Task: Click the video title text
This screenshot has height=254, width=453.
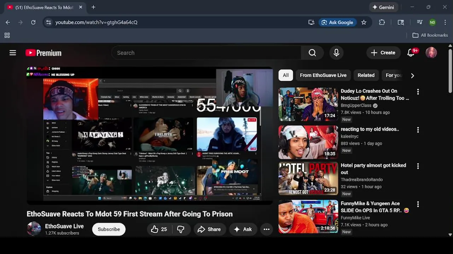Action: 130,214
